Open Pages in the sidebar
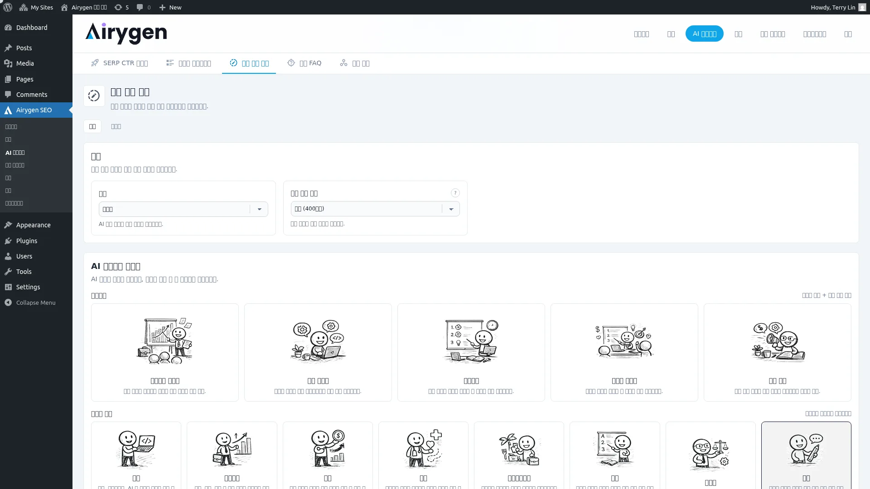This screenshot has height=489, width=870. (36, 79)
